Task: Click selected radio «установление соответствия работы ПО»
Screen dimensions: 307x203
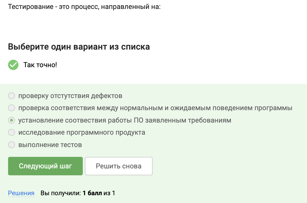Action: pyautogui.click(x=12, y=120)
